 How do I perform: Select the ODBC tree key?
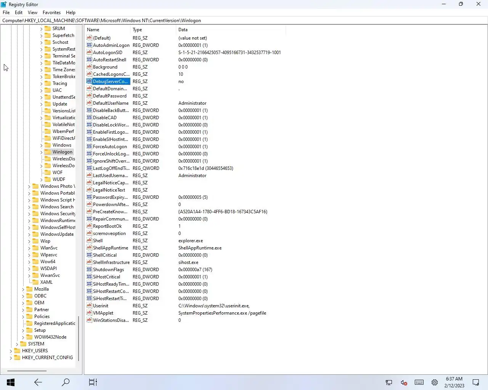pos(40,296)
